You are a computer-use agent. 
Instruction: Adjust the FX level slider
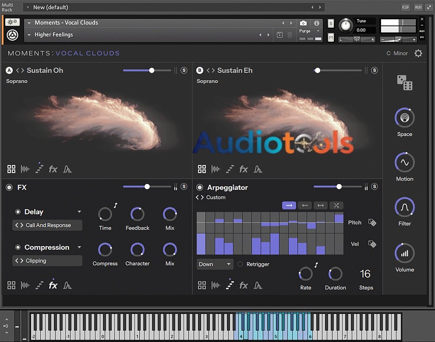pyautogui.click(x=147, y=187)
